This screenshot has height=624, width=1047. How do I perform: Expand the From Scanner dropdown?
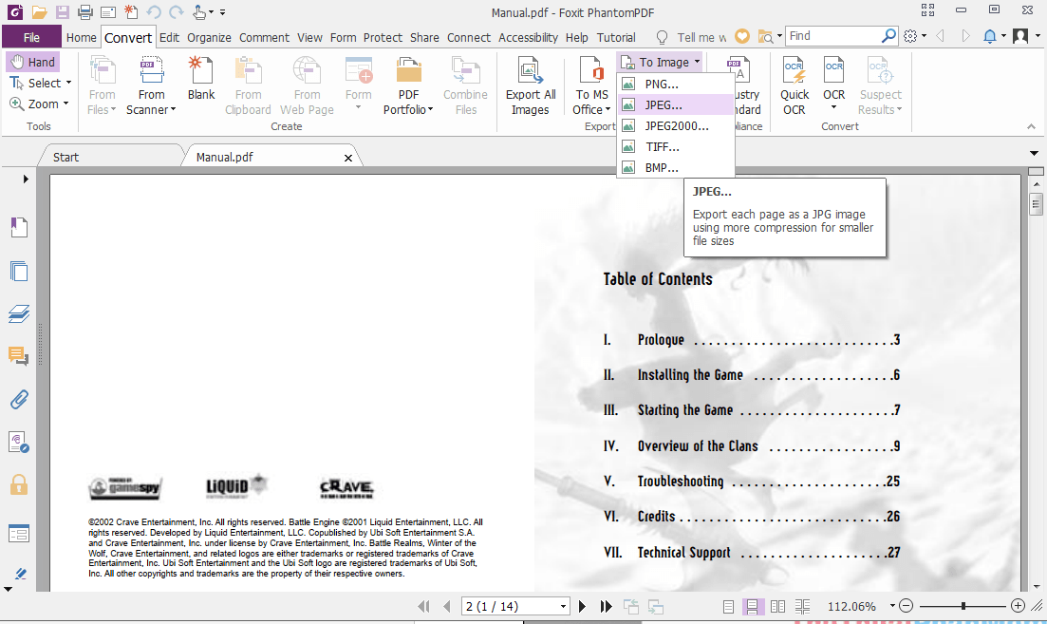point(152,109)
